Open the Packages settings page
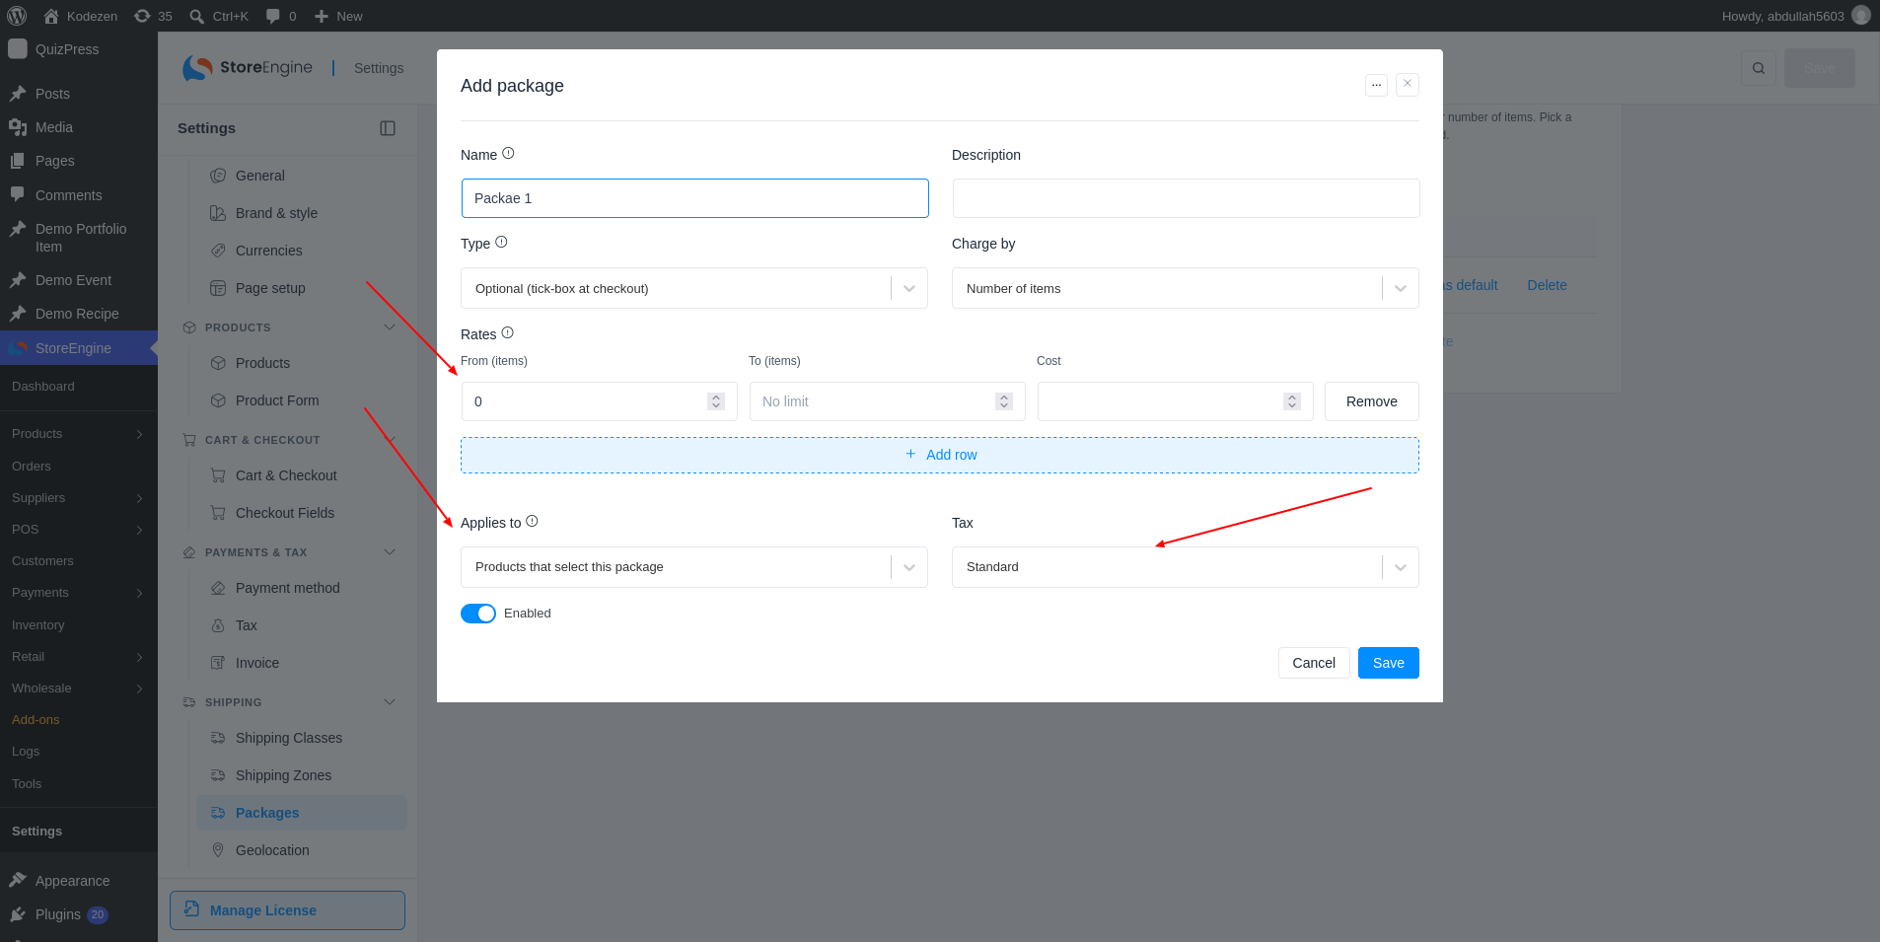1880x942 pixels. 302,813
